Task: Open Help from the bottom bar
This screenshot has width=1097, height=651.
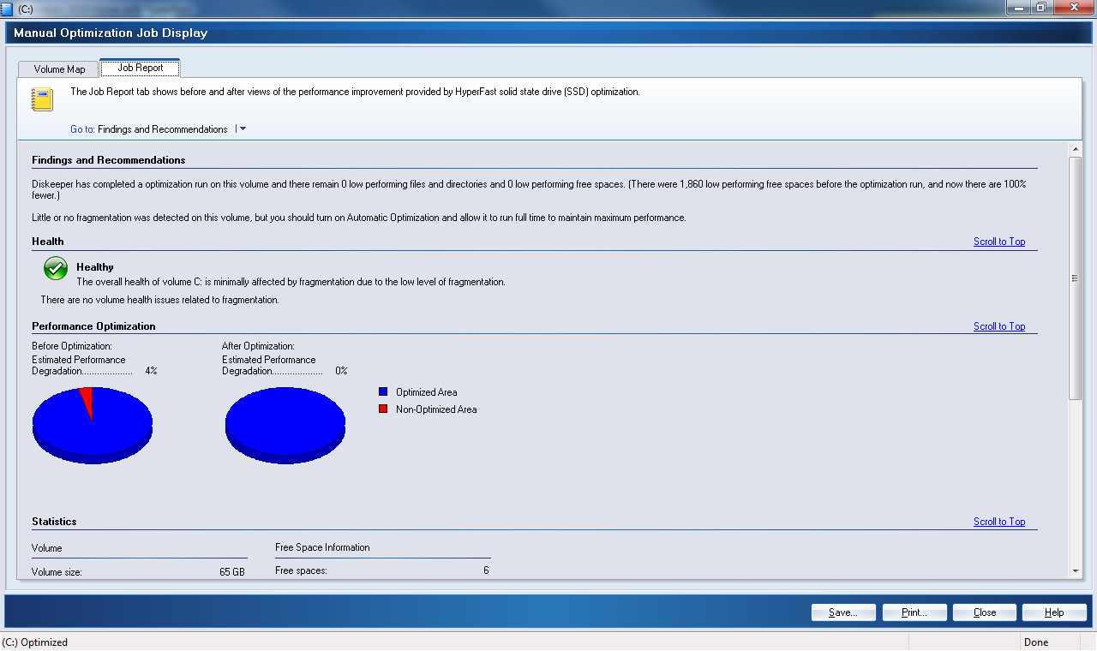Action: point(1054,612)
